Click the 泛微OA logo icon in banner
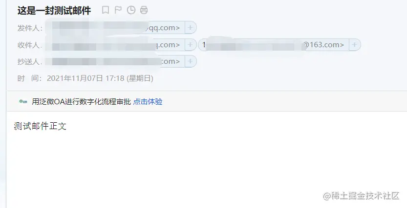This screenshot has height=208, width=407. click(x=23, y=102)
